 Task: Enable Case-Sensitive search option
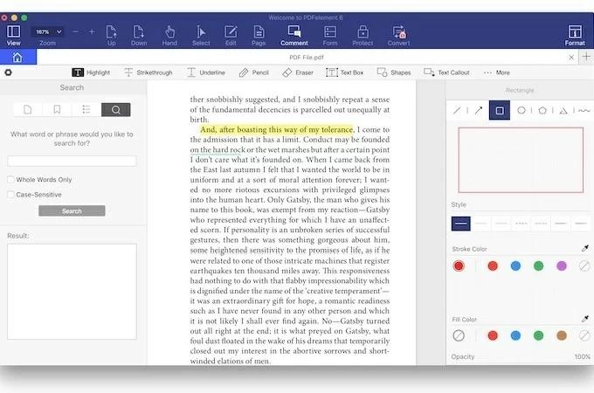tap(10, 195)
